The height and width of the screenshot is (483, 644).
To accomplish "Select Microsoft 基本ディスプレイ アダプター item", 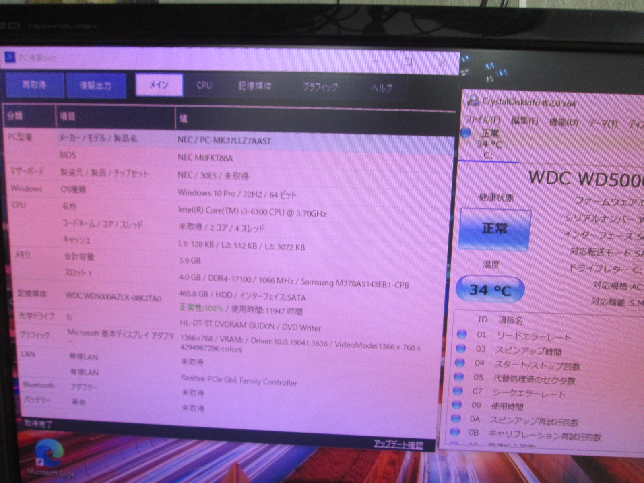I will coord(121,336).
